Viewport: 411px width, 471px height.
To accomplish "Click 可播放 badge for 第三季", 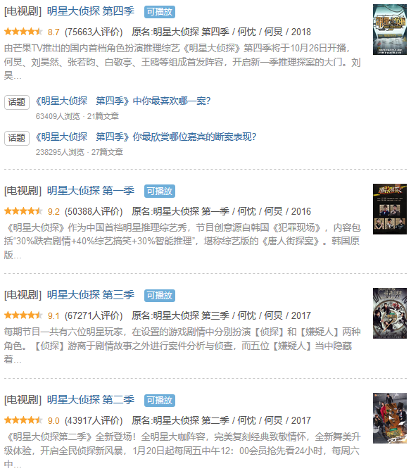I will tap(160, 296).
